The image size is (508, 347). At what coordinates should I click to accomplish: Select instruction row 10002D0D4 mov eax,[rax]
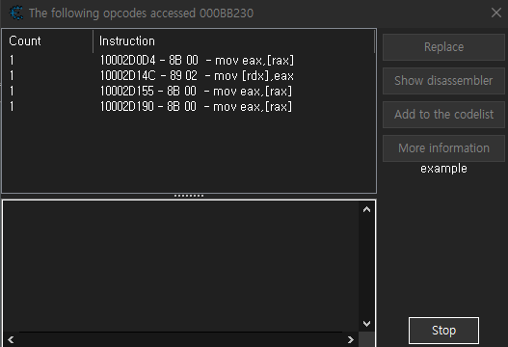[x=189, y=61]
